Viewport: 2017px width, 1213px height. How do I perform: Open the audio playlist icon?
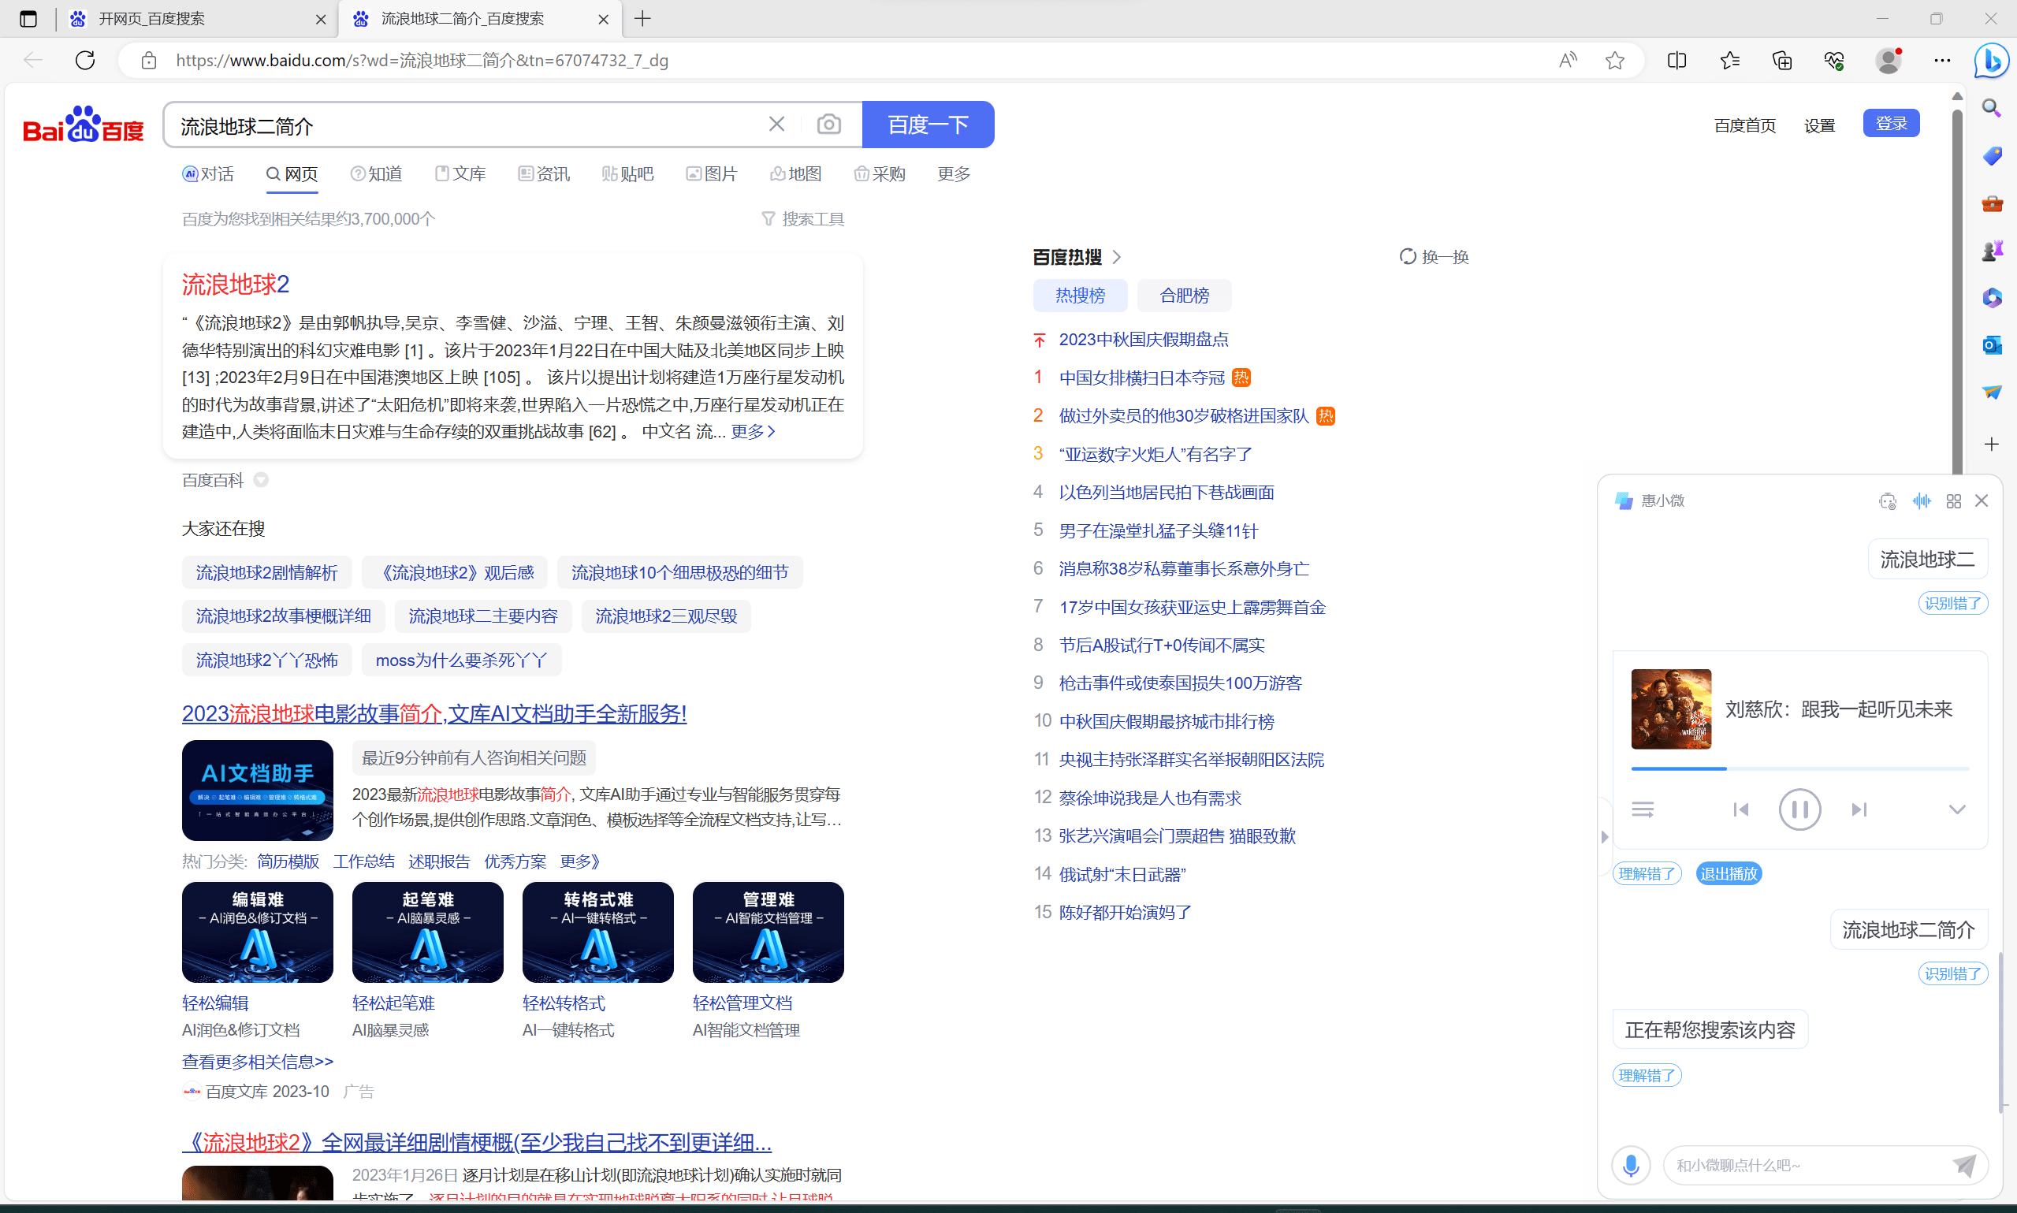(x=1643, y=809)
